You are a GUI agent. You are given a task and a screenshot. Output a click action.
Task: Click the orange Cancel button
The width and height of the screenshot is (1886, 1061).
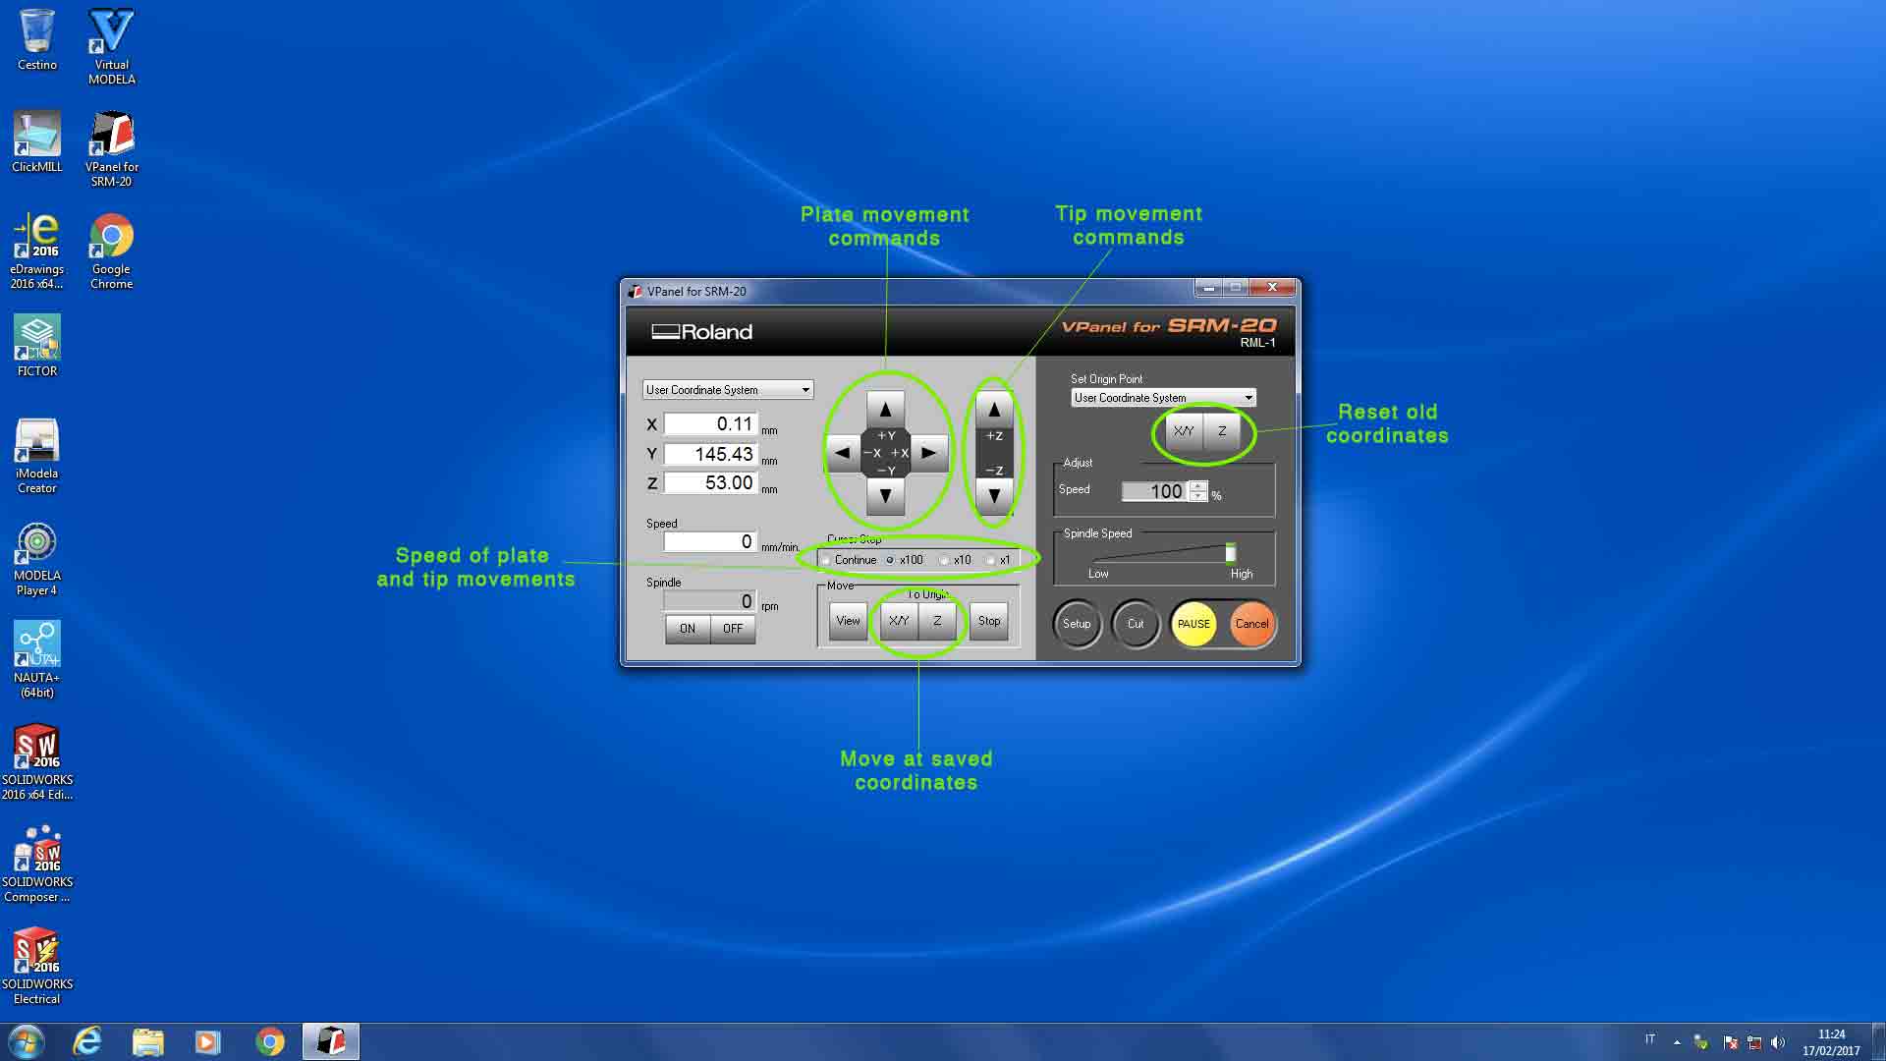pos(1251,624)
